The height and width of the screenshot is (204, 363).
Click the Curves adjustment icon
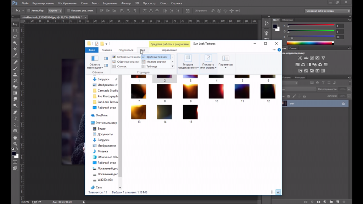pos(312,58)
